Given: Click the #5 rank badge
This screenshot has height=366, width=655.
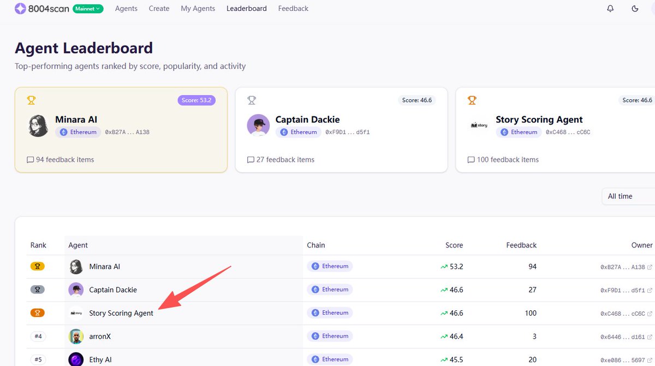Looking at the screenshot, I should click(38, 359).
